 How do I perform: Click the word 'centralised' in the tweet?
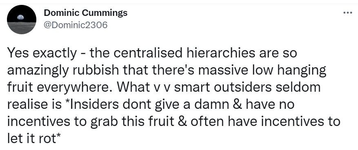pos(147,53)
